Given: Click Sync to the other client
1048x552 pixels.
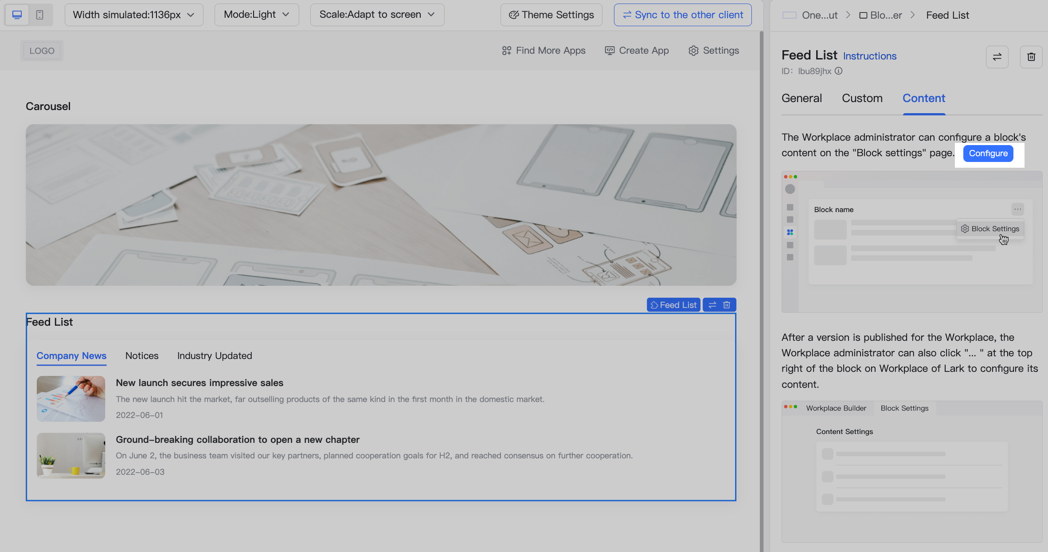Looking at the screenshot, I should (682, 15).
